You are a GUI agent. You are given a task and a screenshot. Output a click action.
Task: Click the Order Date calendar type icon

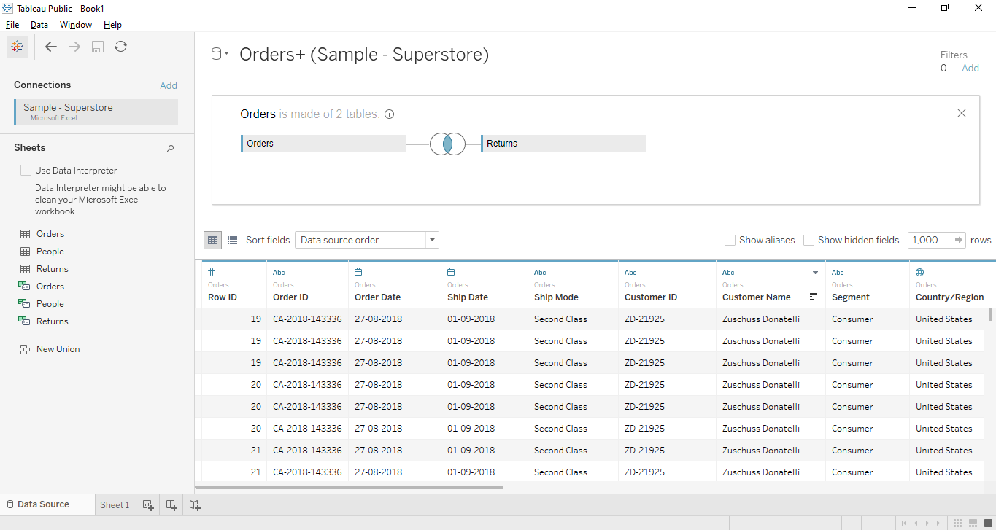pyautogui.click(x=358, y=272)
